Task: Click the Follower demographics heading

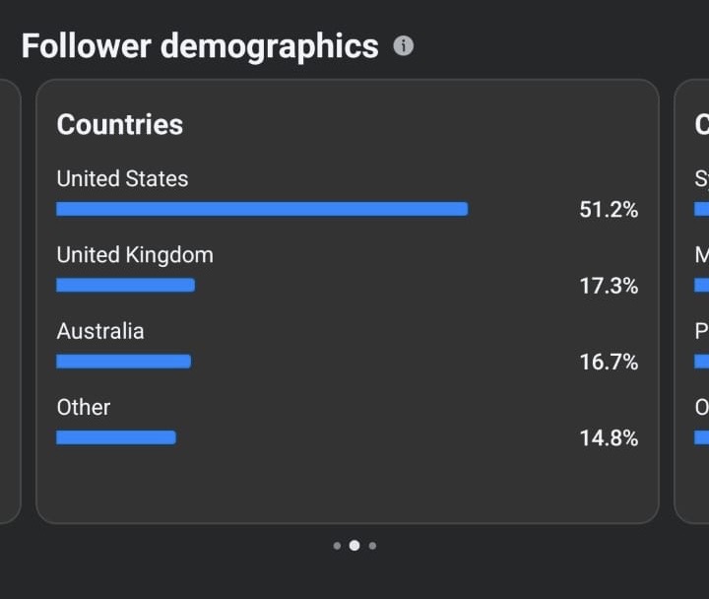Action: click(x=200, y=46)
